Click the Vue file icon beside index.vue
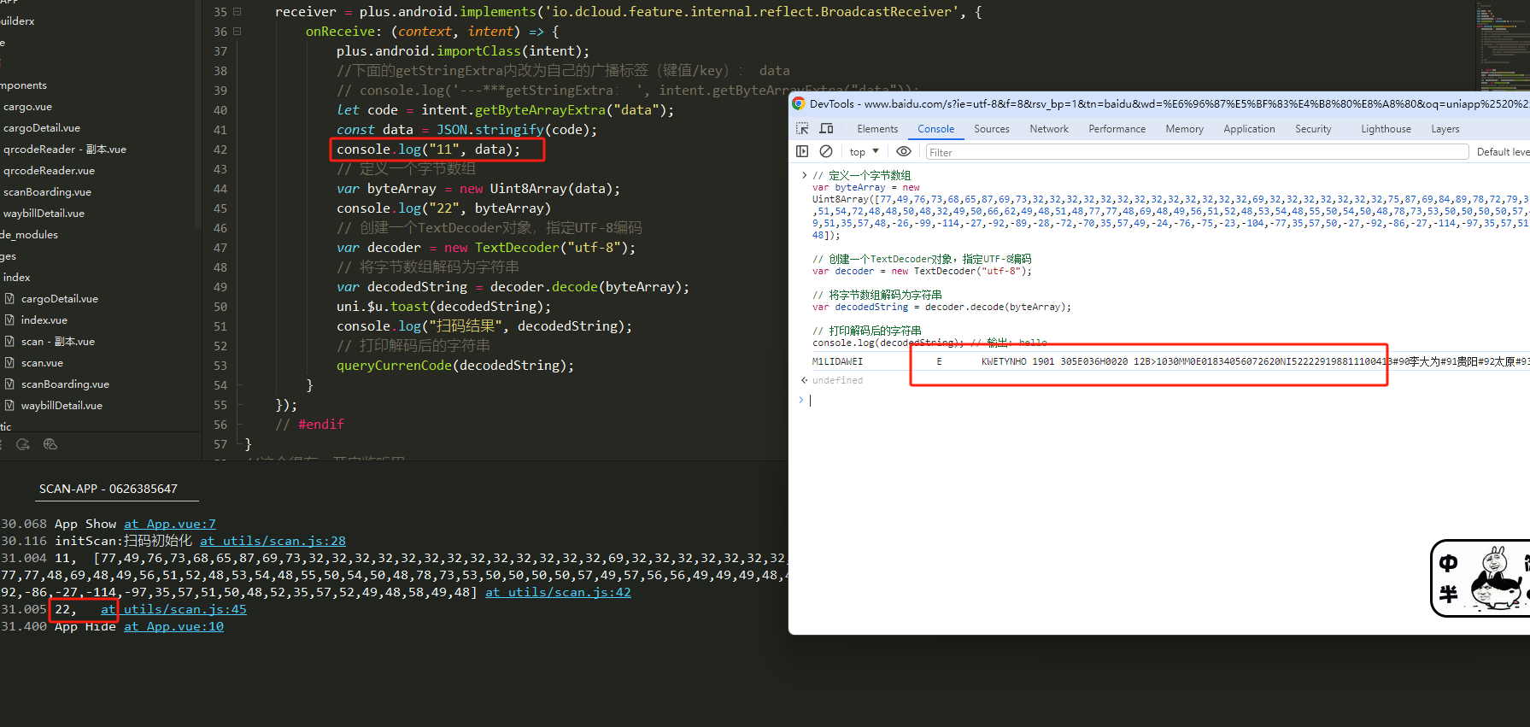 [9, 320]
